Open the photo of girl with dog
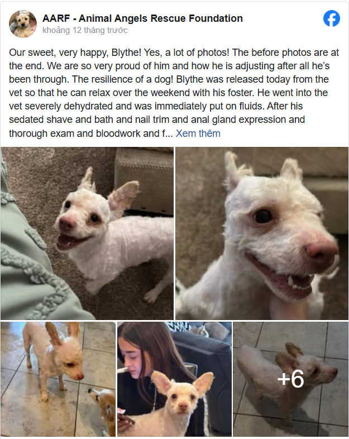349x439 pixels. tap(174, 379)
